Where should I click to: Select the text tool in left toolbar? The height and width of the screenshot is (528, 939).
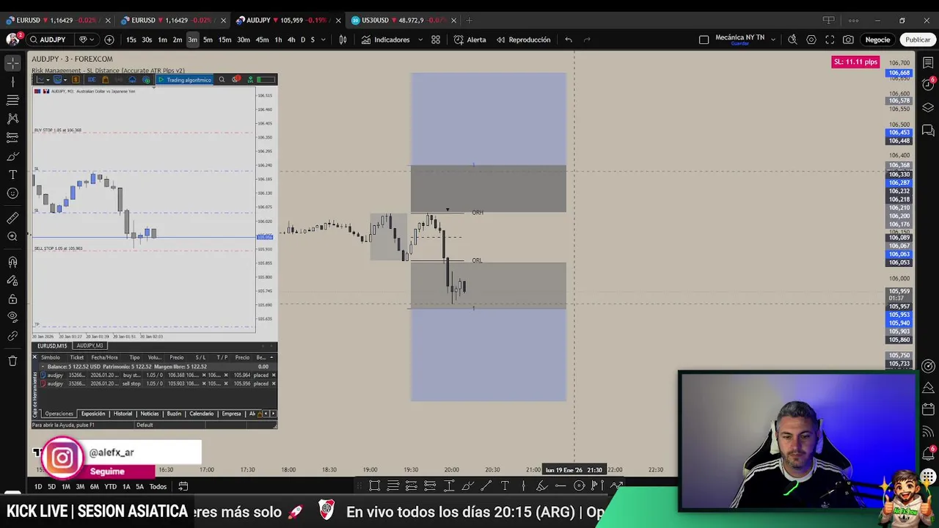point(12,175)
